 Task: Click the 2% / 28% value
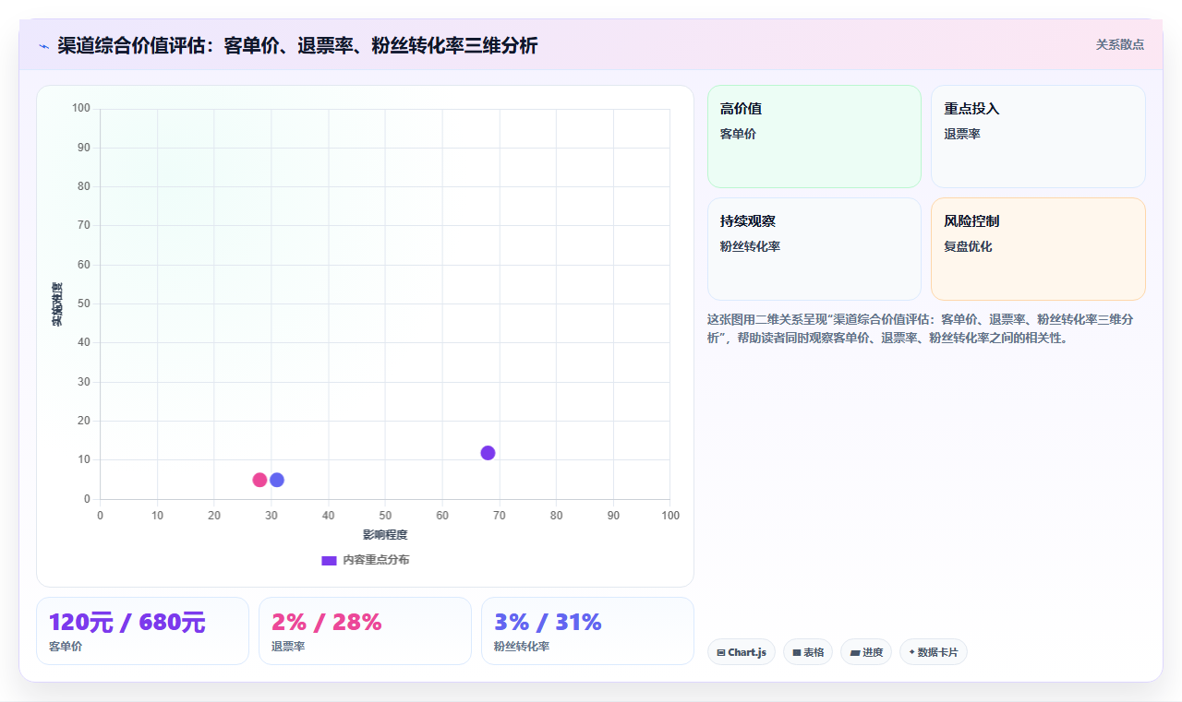[327, 623]
